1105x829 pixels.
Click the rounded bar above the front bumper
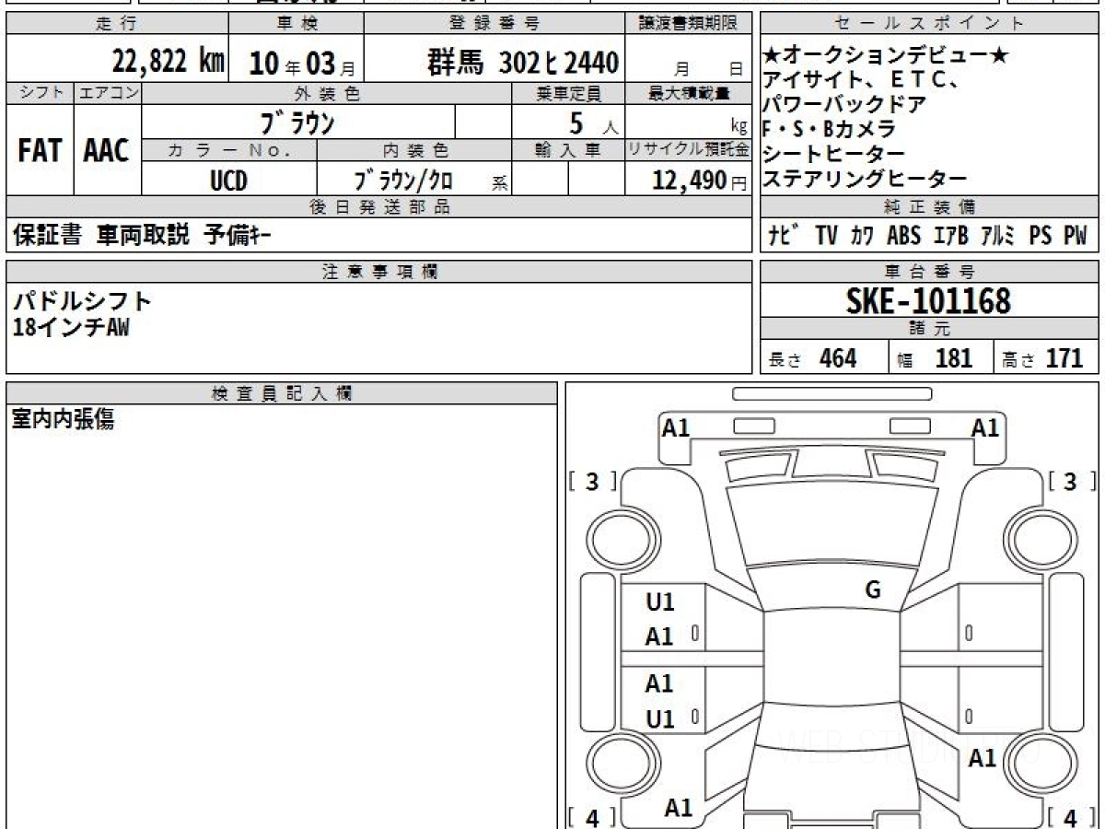[832, 393]
